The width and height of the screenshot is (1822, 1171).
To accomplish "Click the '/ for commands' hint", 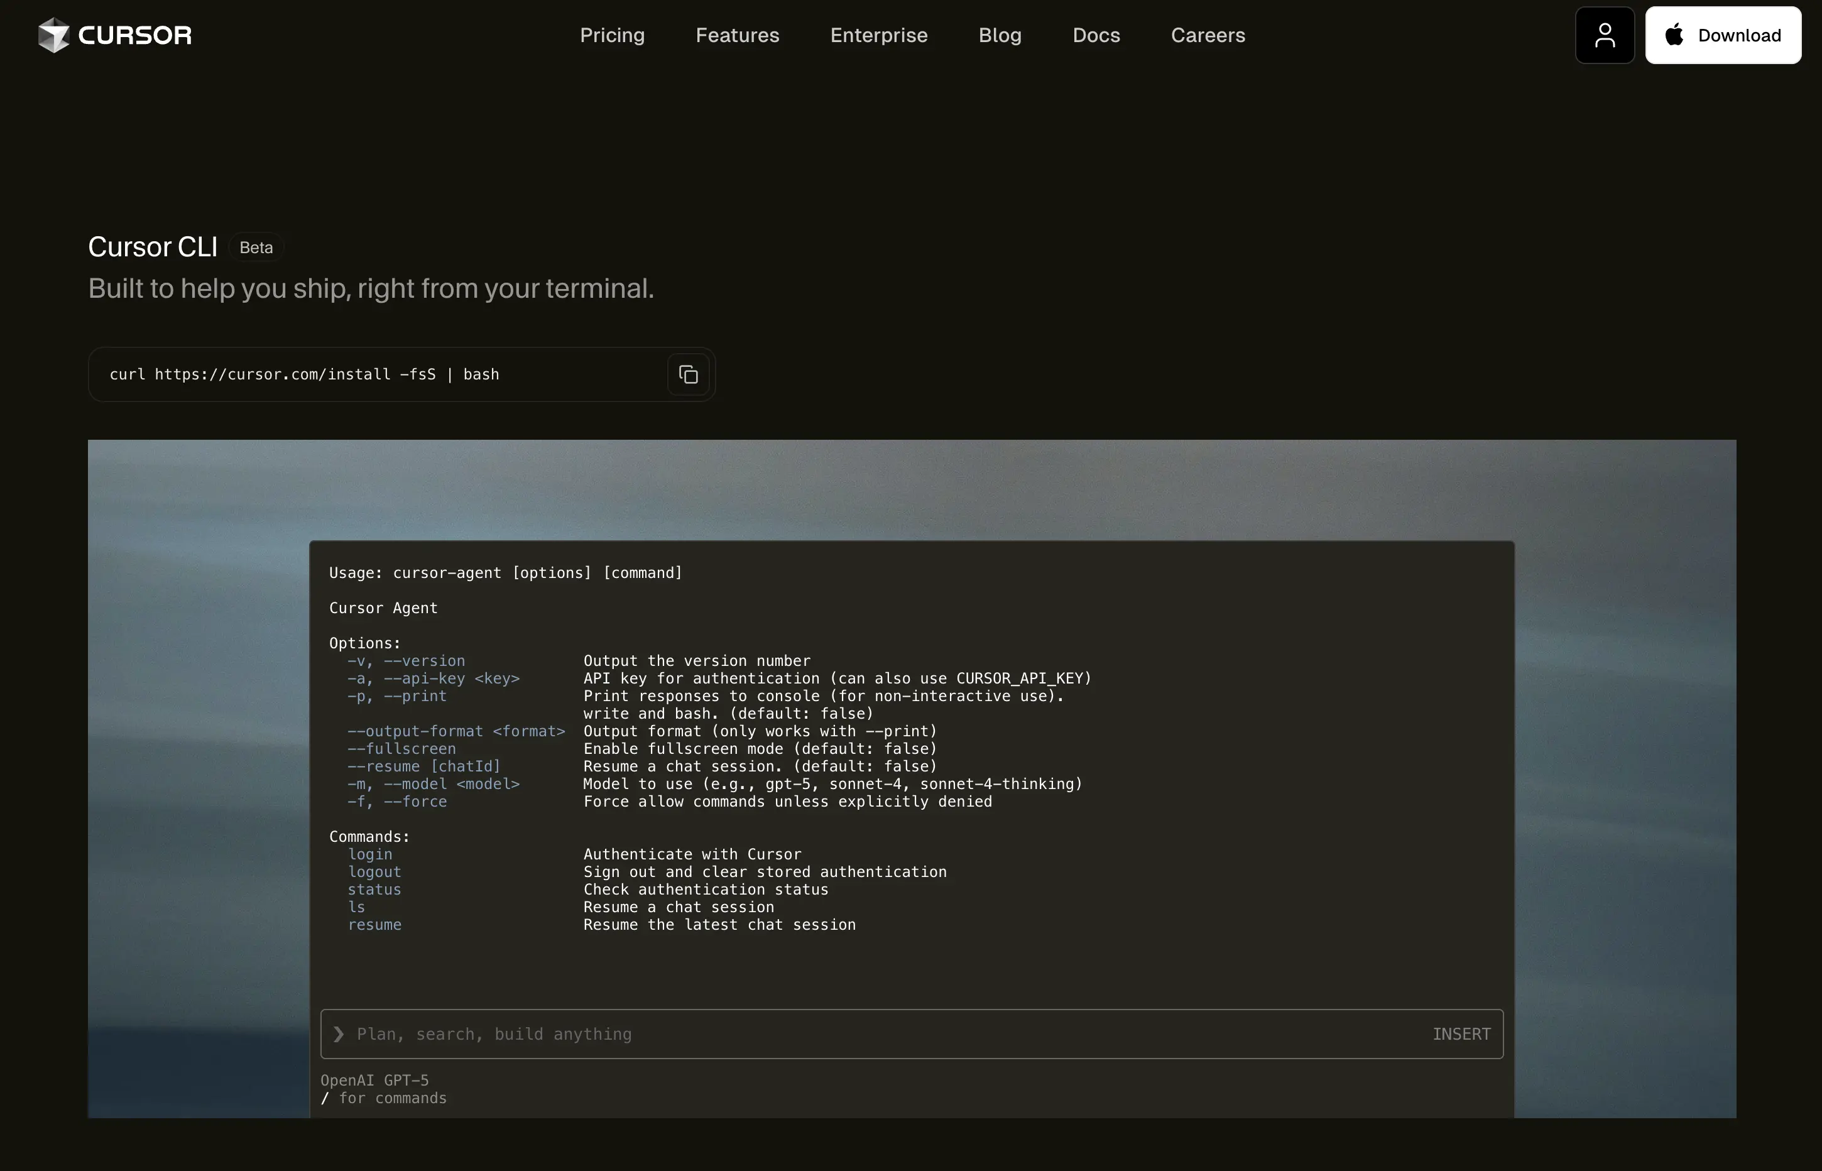I will [x=384, y=1098].
